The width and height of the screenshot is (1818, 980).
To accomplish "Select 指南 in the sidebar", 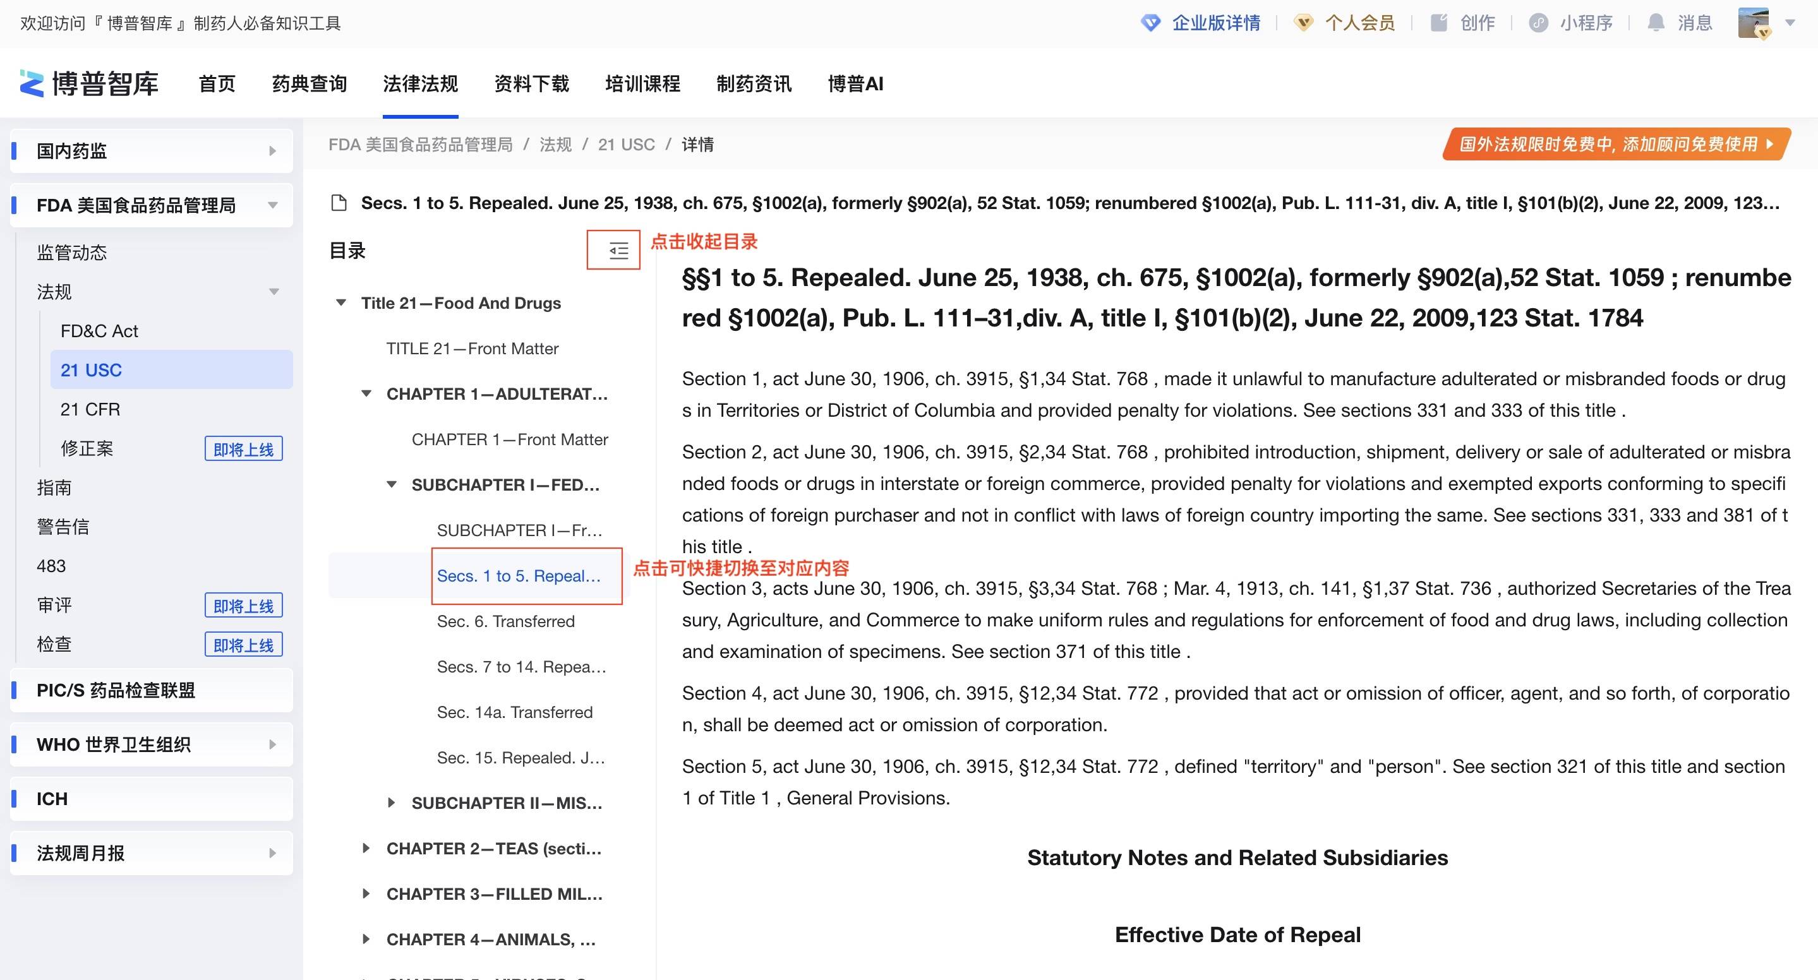I will click(54, 487).
